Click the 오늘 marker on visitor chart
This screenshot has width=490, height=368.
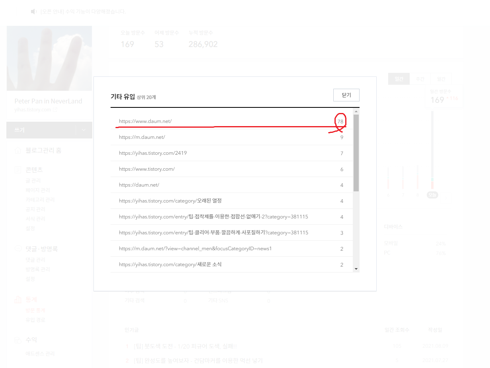[432, 195]
